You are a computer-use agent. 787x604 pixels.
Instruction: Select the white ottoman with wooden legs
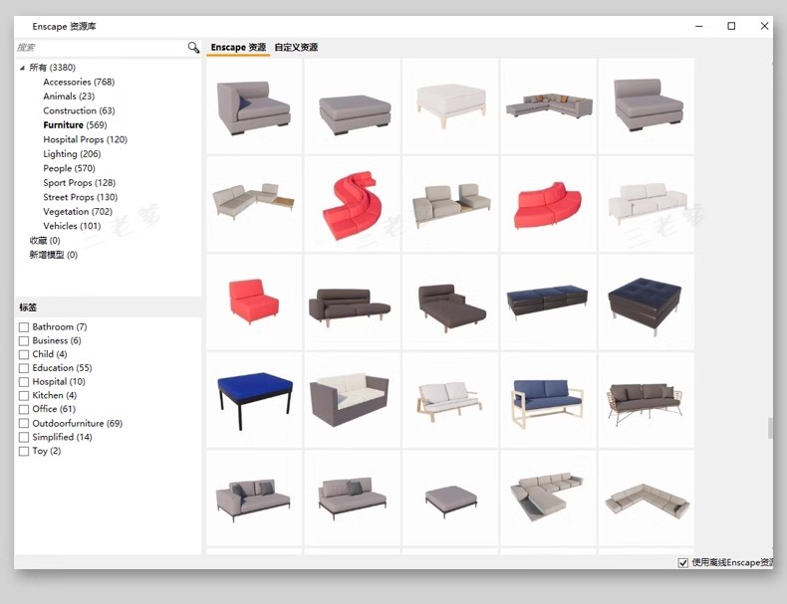(450, 106)
